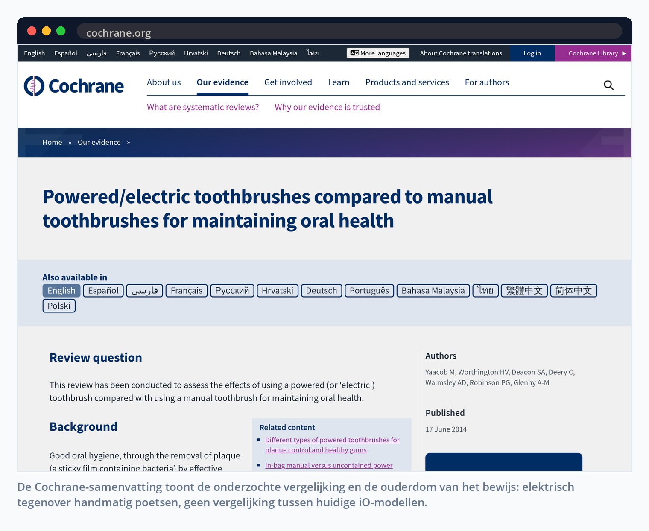Image resolution: width=649 pixels, height=531 pixels.
Task: Choose Русский under Also available in
Action: [232, 291]
